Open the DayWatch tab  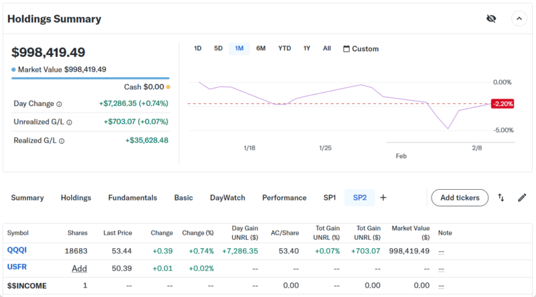(x=227, y=198)
